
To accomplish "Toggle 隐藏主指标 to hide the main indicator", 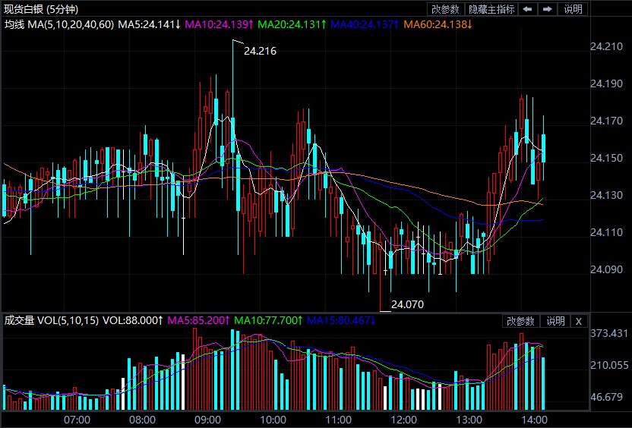I will click(x=491, y=9).
